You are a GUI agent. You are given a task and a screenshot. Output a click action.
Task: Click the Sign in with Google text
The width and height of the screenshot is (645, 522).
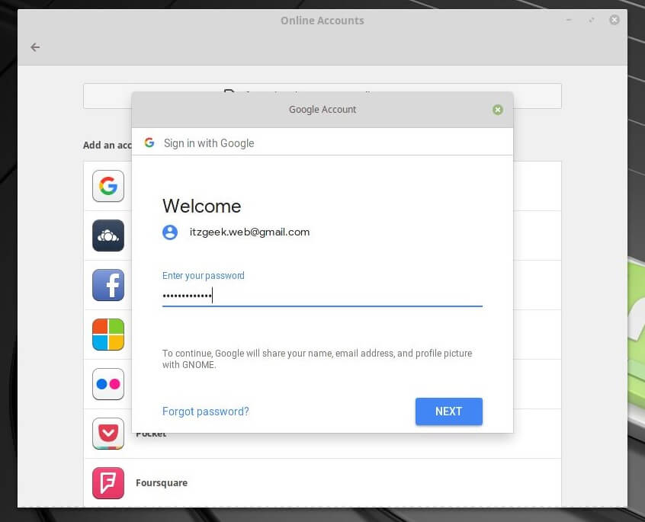[x=209, y=143]
